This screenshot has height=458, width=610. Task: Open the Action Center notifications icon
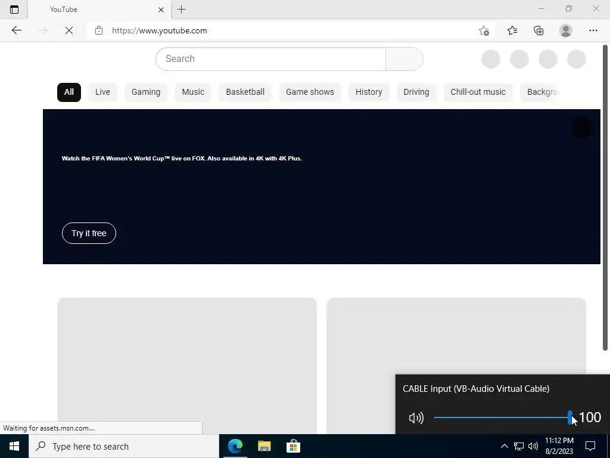coord(590,446)
